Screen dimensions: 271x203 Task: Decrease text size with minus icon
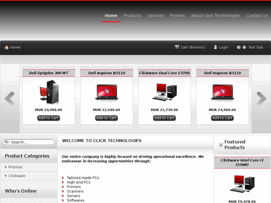[x=239, y=47]
